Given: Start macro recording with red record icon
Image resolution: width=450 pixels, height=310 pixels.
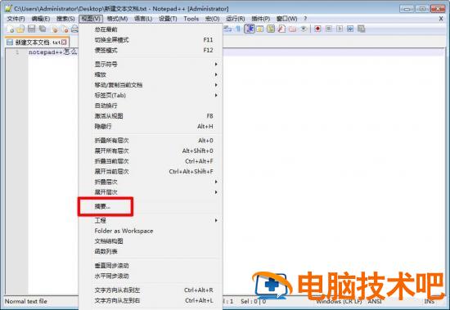Looking at the screenshot, I should (x=317, y=29).
